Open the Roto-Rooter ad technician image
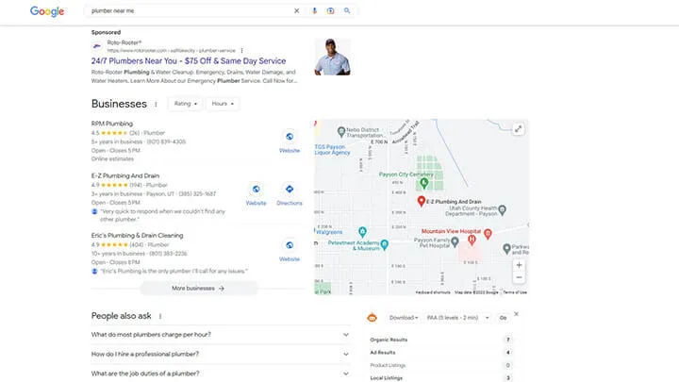Image resolution: width=679 pixels, height=382 pixels. pos(332,57)
